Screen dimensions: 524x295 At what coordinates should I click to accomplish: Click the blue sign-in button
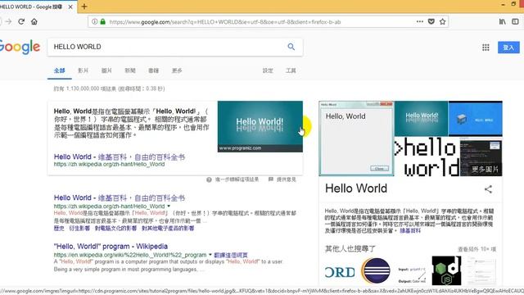pos(508,48)
